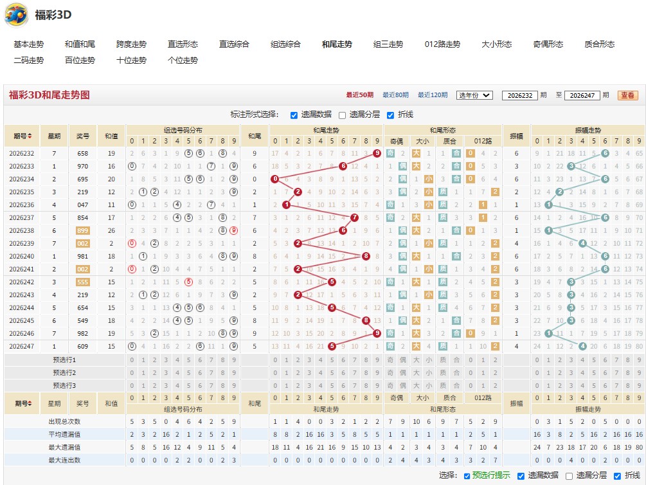Click red ball 0 in row 2026234

(x=275, y=179)
